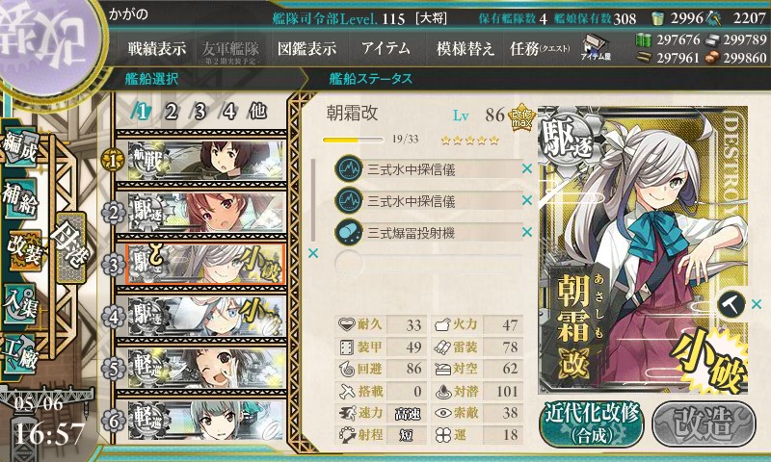Switch to fleet tab 2

tap(172, 112)
